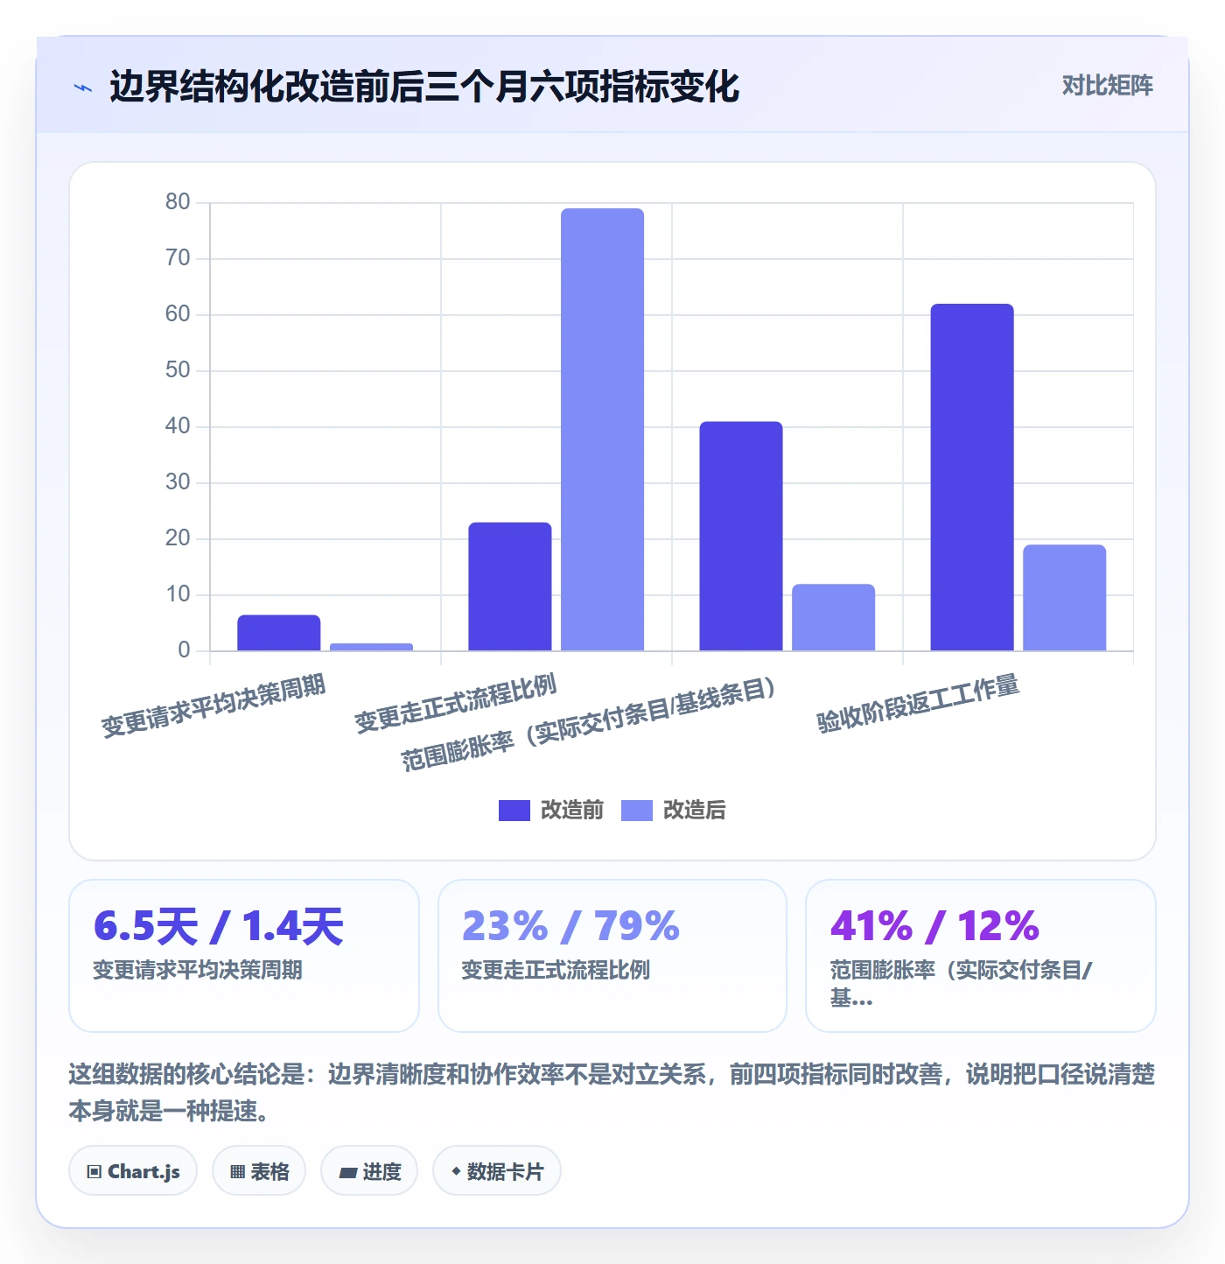This screenshot has width=1225, height=1264.
Task: Toggle the 改造后 legend swatch
Action: (x=637, y=811)
